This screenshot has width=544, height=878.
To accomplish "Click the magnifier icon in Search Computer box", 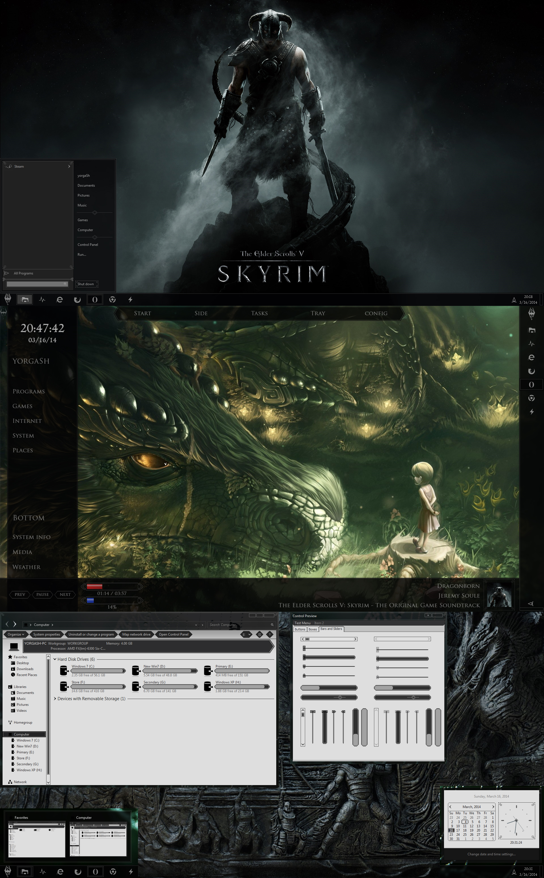I will tap(272, 625).
